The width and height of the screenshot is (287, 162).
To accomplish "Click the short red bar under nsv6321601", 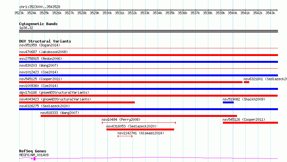I will tap(247, 82).
